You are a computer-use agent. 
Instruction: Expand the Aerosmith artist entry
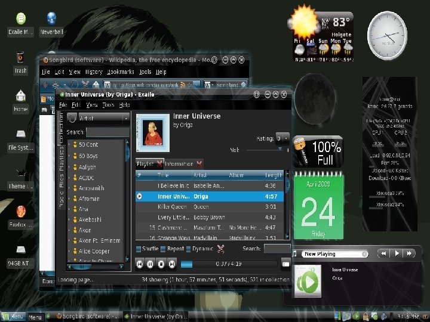click(x=69, y=188)
